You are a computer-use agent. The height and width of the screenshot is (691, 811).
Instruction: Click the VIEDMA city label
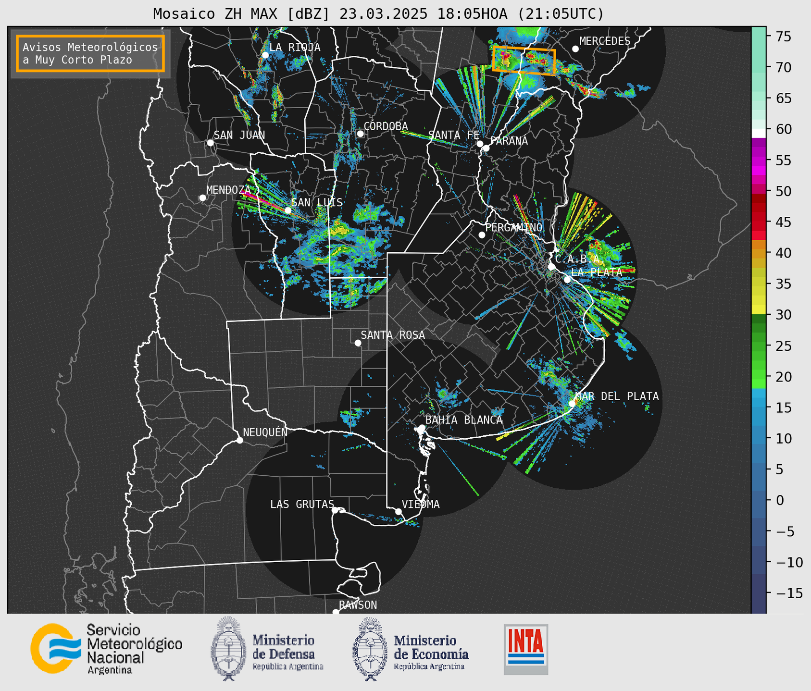coord(421,504)
